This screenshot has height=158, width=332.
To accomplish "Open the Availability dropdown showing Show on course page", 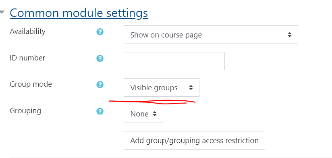I will point(211,35).
